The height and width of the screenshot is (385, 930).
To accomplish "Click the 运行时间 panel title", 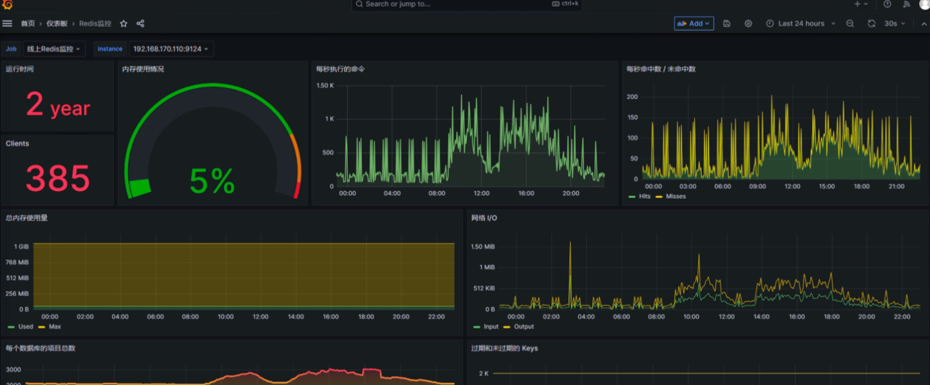I will 20,69.
